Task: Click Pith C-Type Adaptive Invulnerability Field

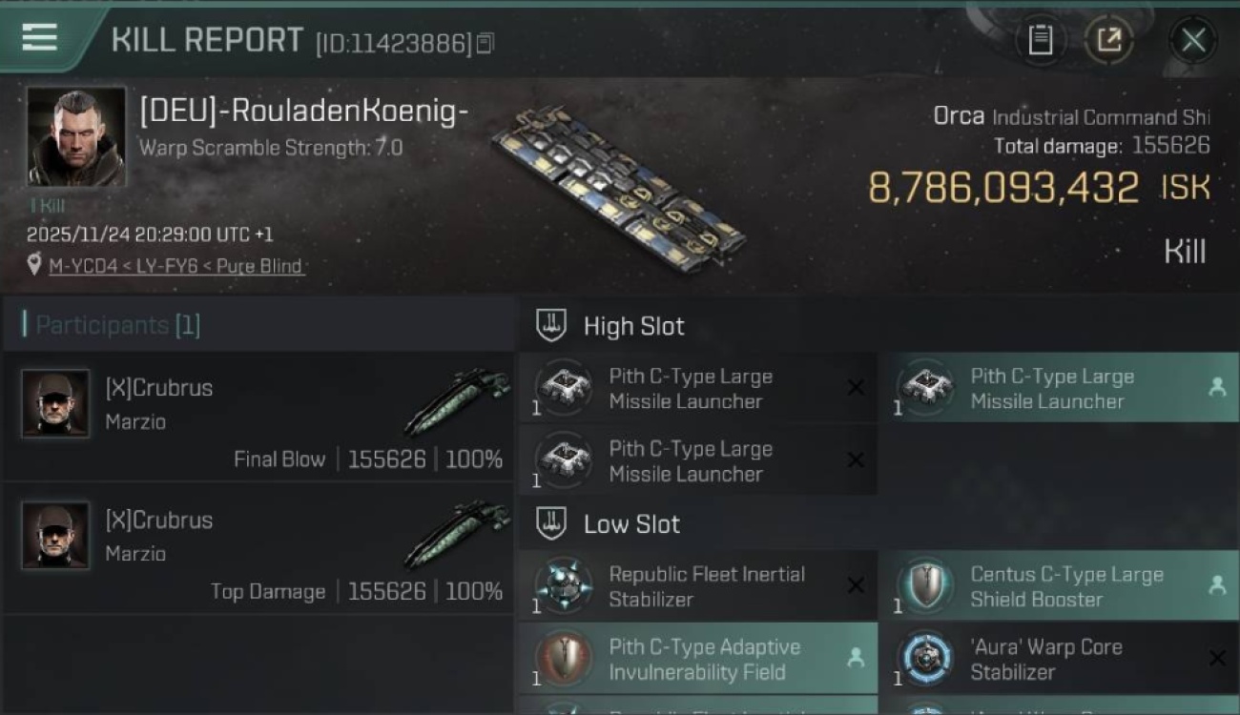Action: click(696, 659)
